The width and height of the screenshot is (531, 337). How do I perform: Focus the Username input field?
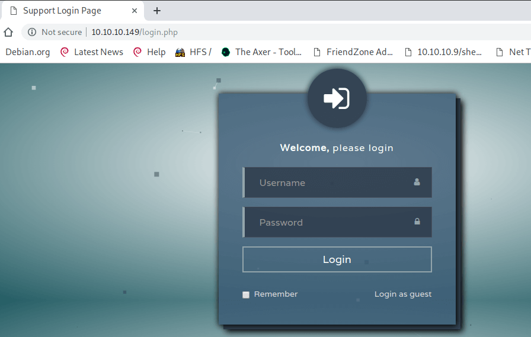pos(337,182)
